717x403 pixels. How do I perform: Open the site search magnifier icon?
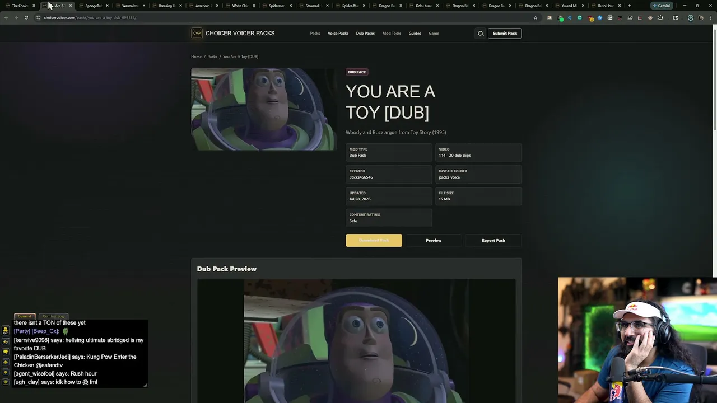[x=481, y=34]
